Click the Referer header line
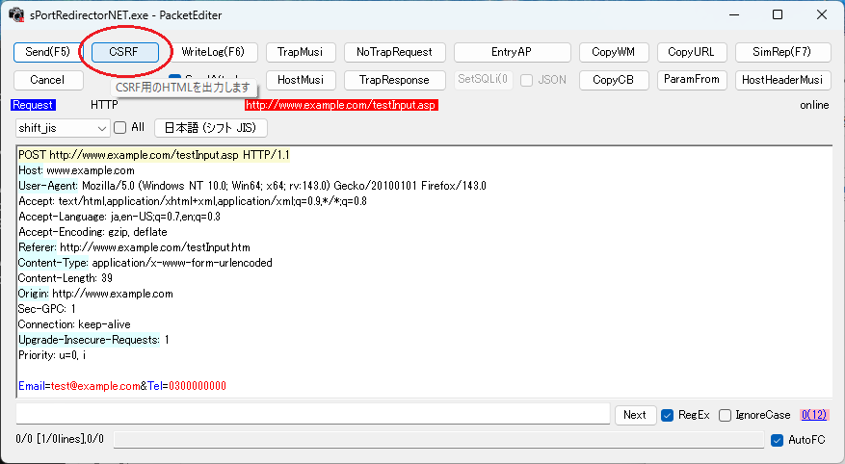 coord(134,247)
